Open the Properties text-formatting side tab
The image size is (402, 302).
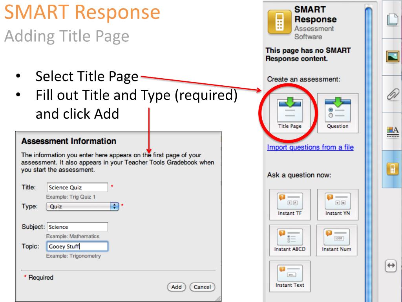(393, 132)
